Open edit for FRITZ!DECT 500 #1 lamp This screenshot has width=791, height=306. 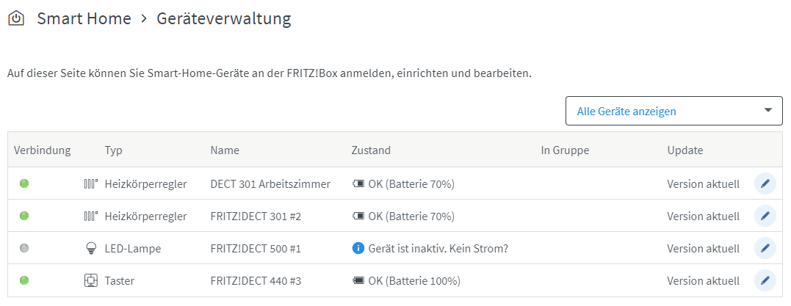(x=765, y=248)
